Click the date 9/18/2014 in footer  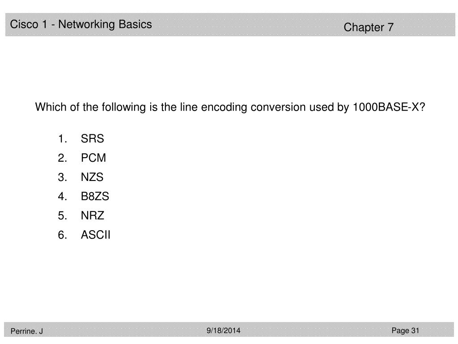pos(224,331)
